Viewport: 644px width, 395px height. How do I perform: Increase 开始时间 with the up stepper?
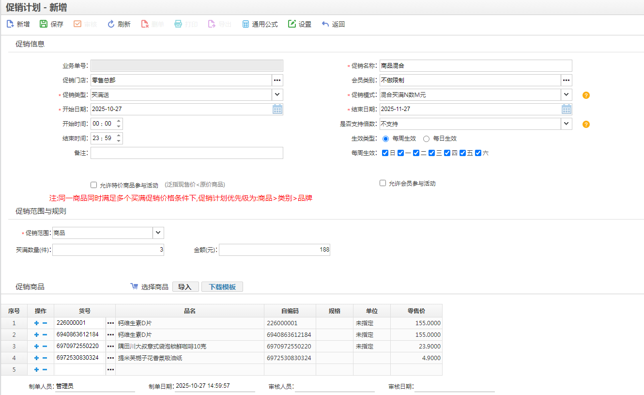119,121
